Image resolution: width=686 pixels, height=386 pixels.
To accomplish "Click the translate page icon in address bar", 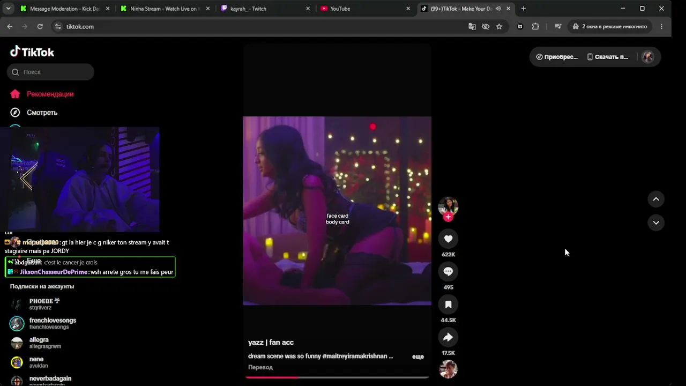I will 472,26.
